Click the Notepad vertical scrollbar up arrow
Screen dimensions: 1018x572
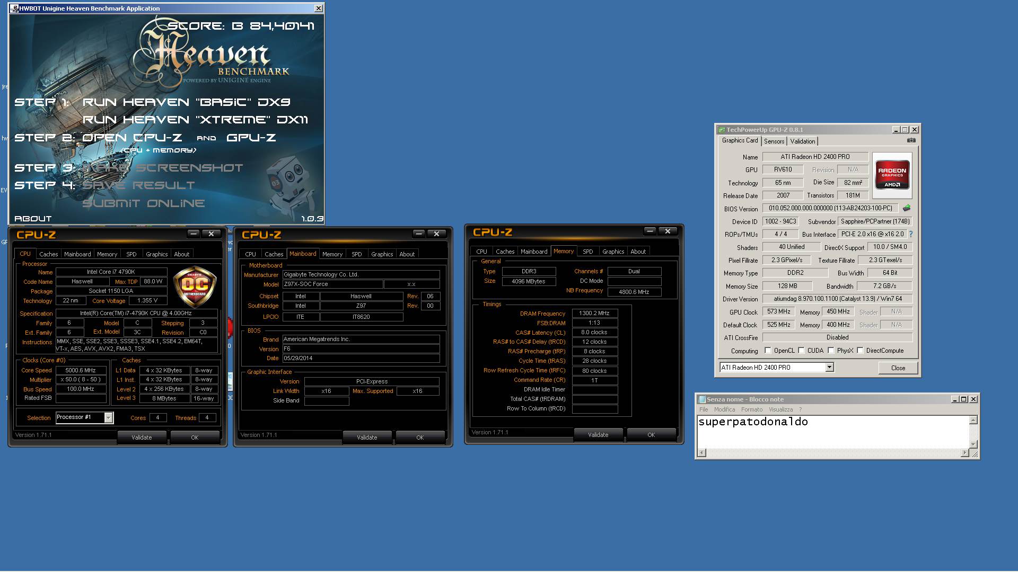[x=973, y=420]
